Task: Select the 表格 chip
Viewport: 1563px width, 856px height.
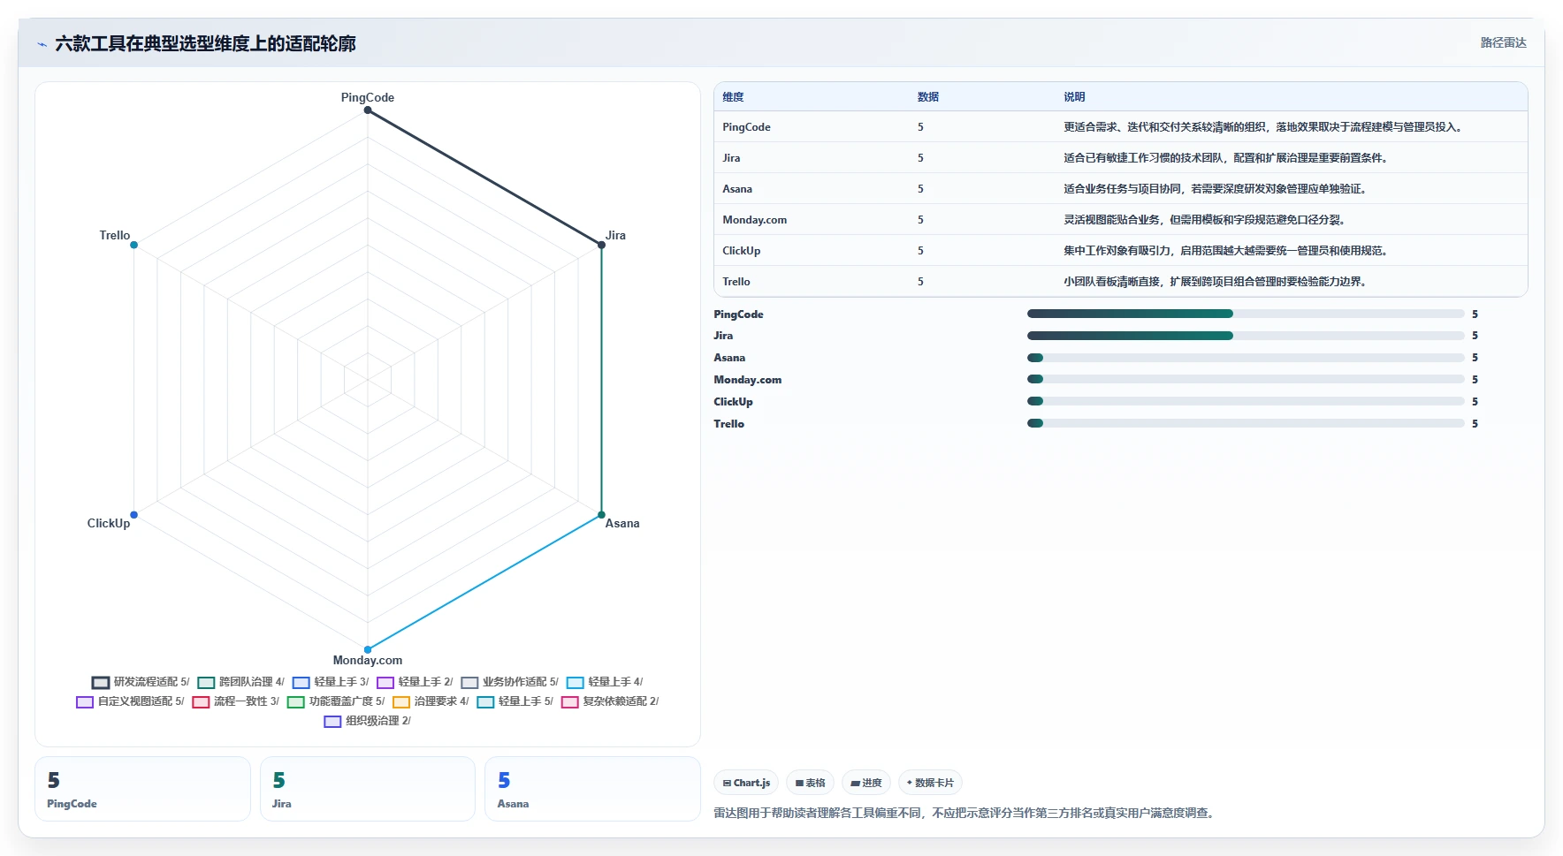Action: click(x=810, y=783)
